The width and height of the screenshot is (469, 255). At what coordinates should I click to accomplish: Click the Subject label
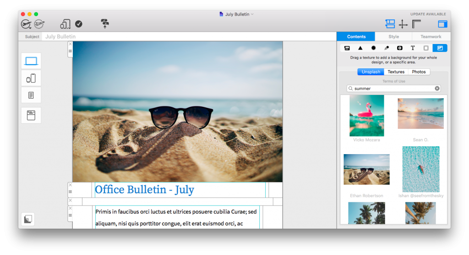[32, 37]
